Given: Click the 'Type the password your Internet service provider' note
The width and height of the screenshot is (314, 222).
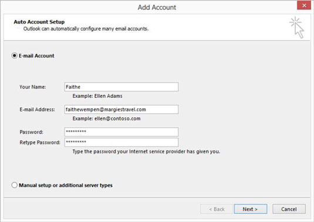Looking at the screenshot, I should click(x=146, y=152).
